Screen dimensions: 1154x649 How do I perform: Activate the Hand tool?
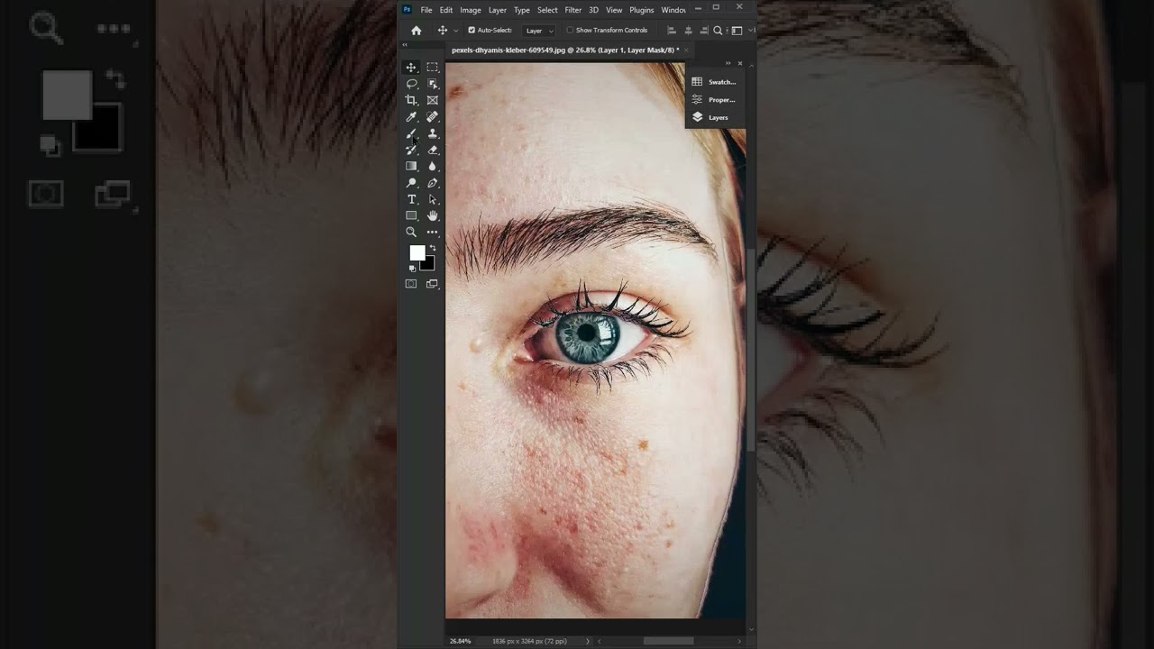pyautogui.click(x=433, y=216)
